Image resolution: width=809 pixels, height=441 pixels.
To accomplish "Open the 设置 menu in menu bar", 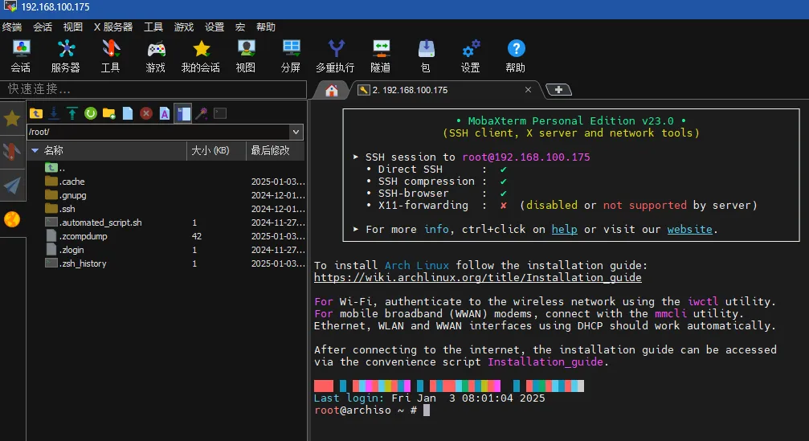I will tap(215, 27).
